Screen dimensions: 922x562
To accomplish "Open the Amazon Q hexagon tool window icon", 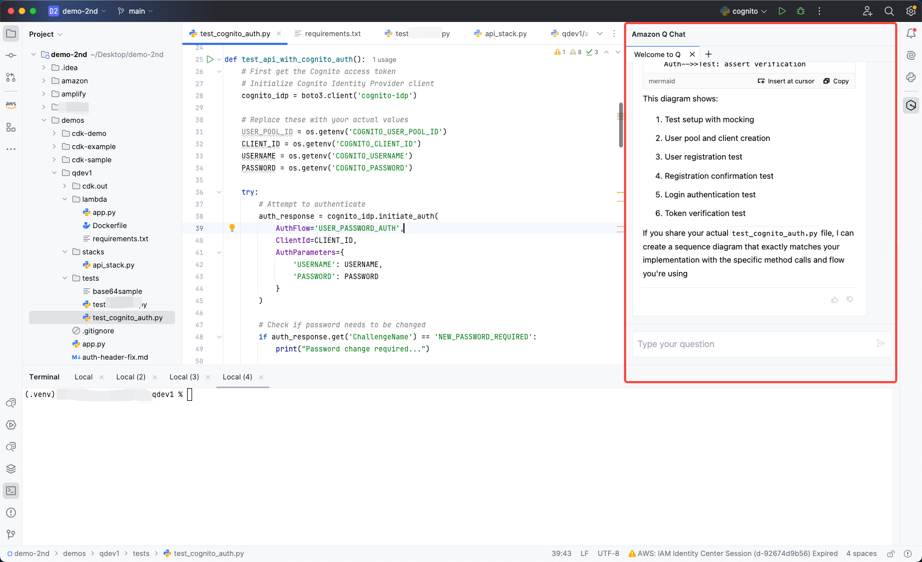I will [911, 105].
